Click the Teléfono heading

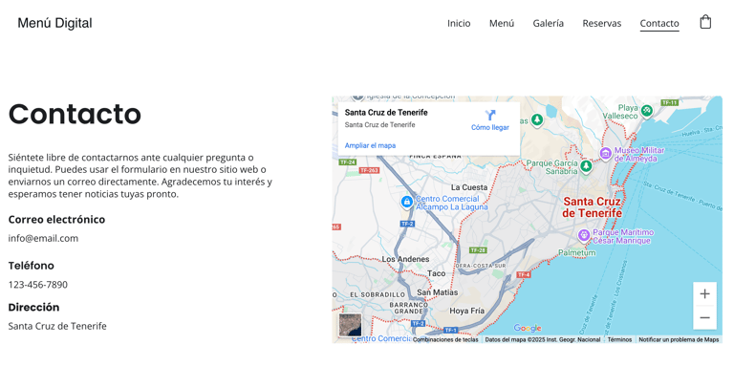[x=31, y=266]
